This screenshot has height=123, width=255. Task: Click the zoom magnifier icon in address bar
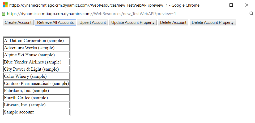(251, 14)
